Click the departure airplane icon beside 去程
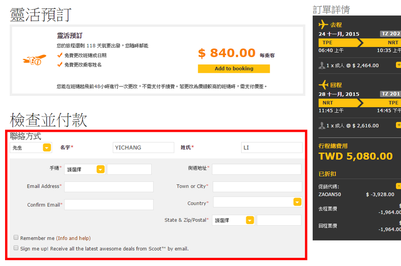The height and width of the screenshot is (266, 401). [x=323, y=25]
